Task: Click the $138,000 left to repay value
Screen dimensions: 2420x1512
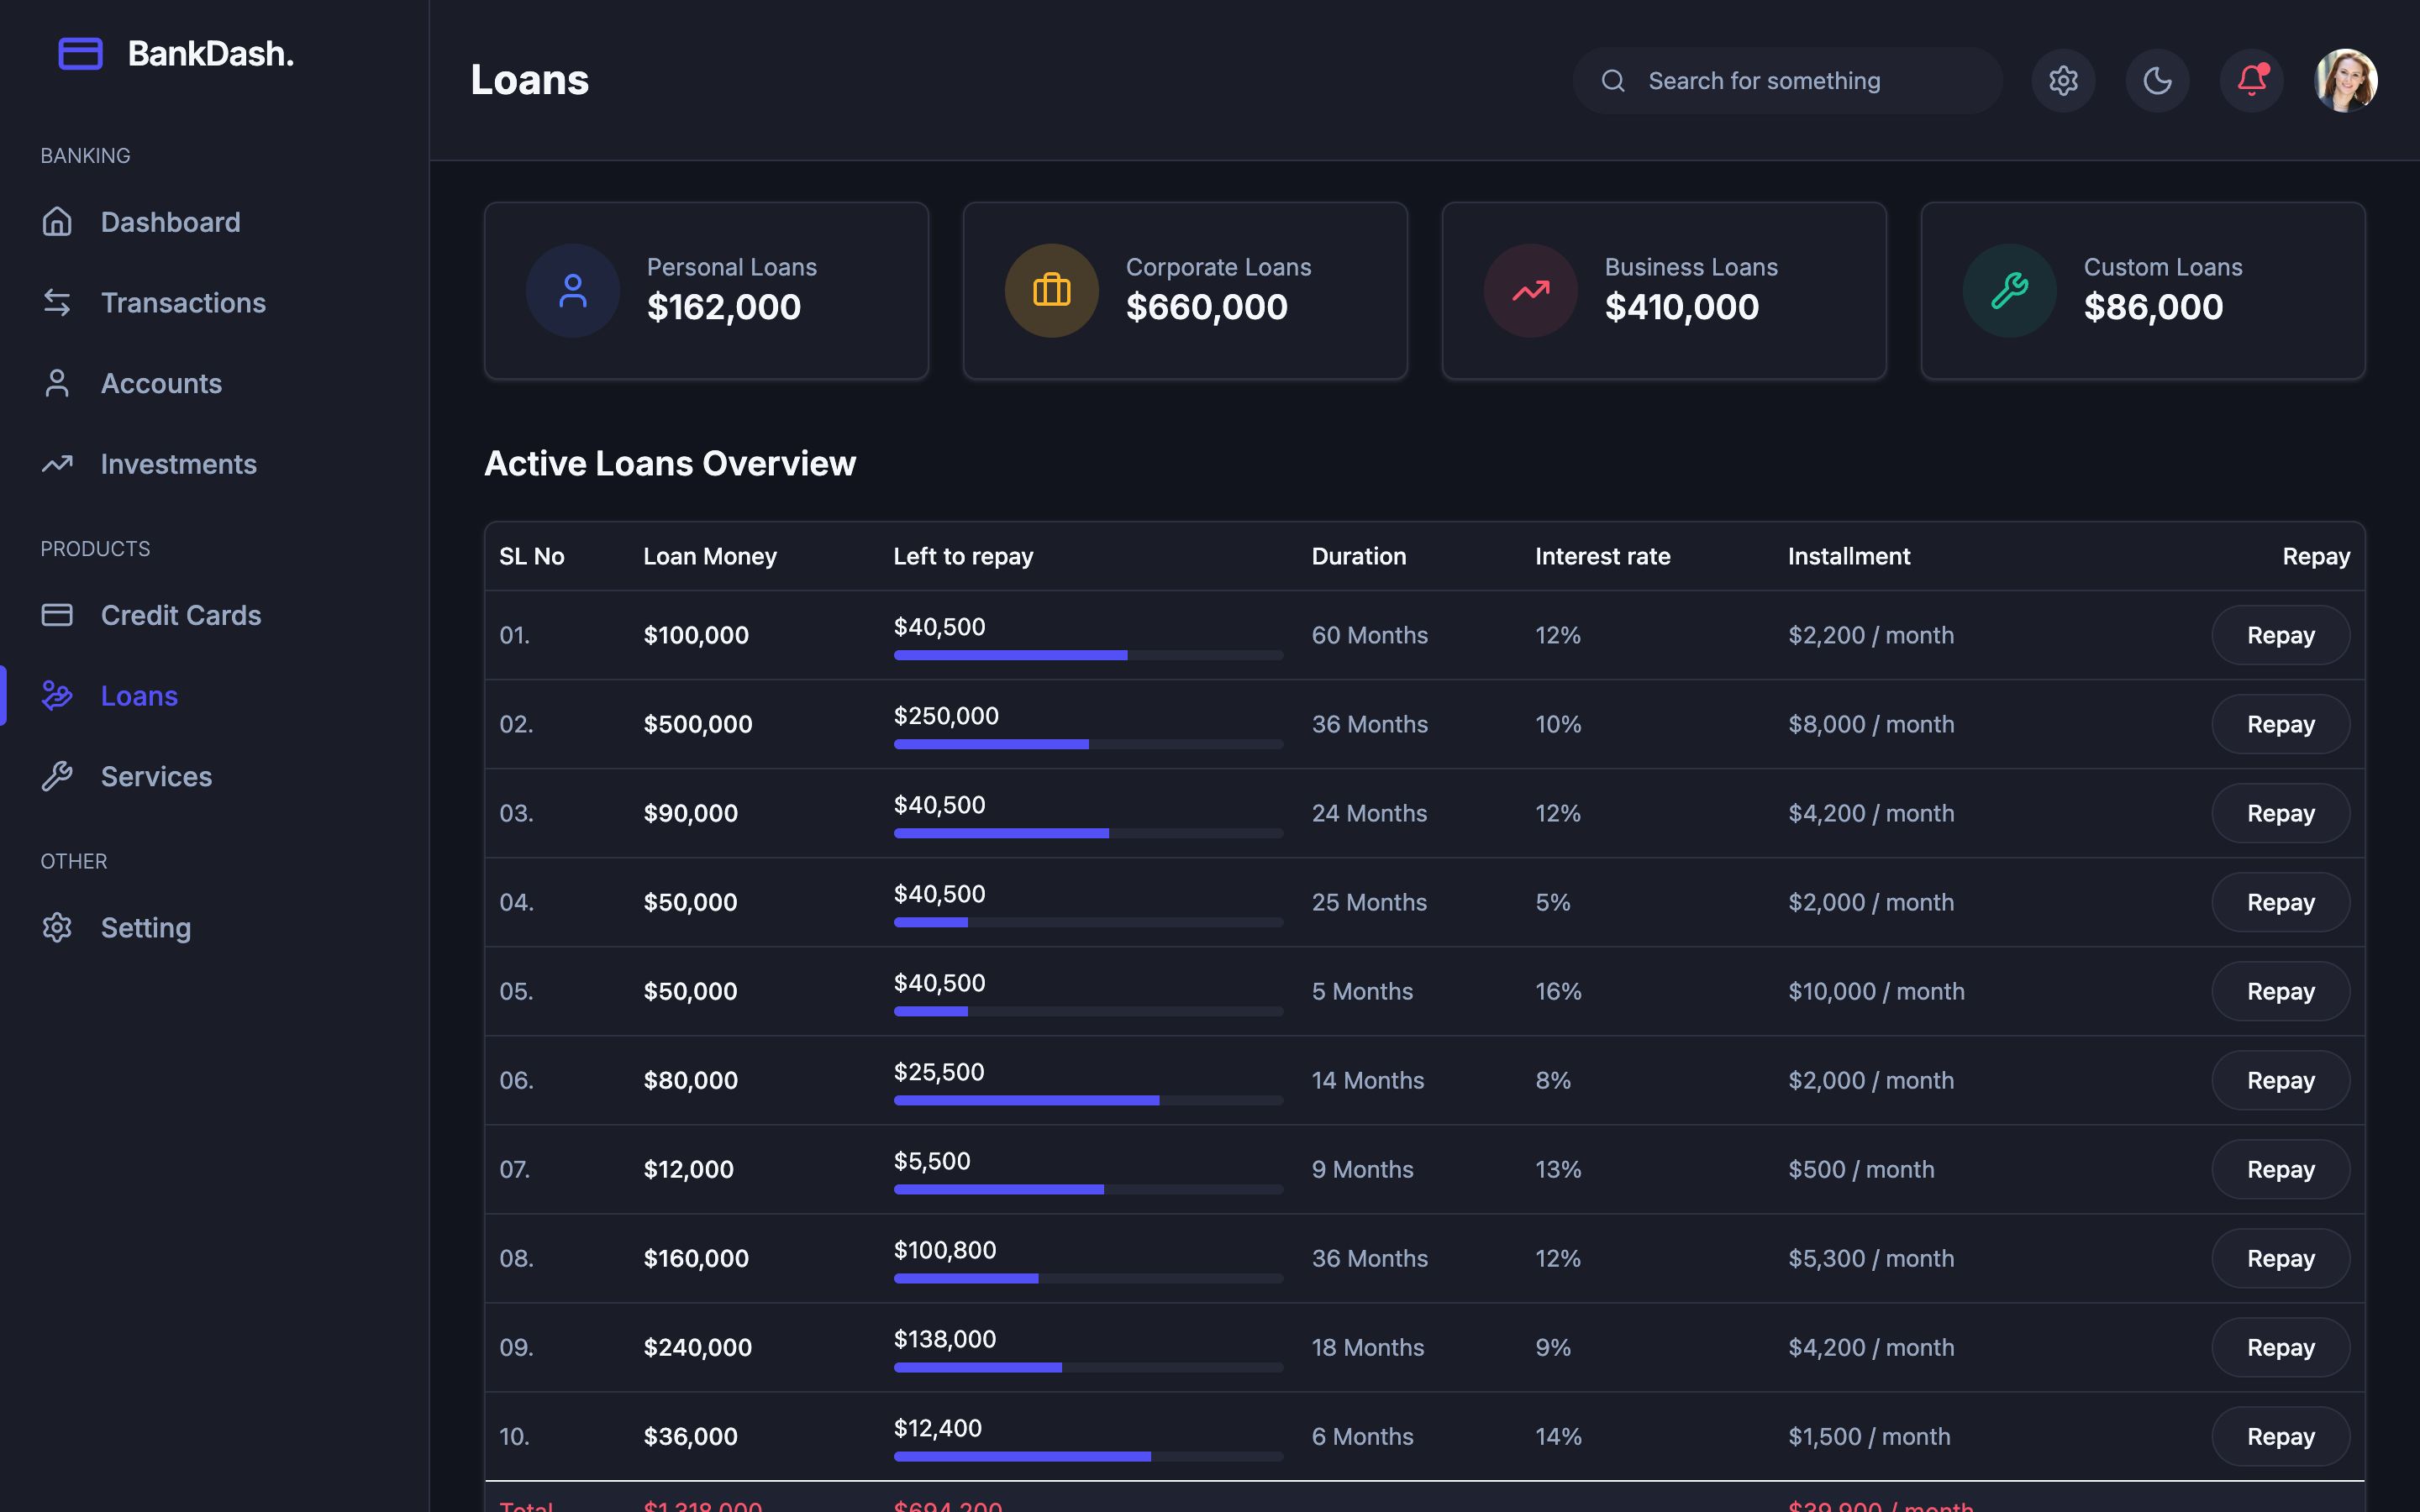Action: pos(944,1339)
